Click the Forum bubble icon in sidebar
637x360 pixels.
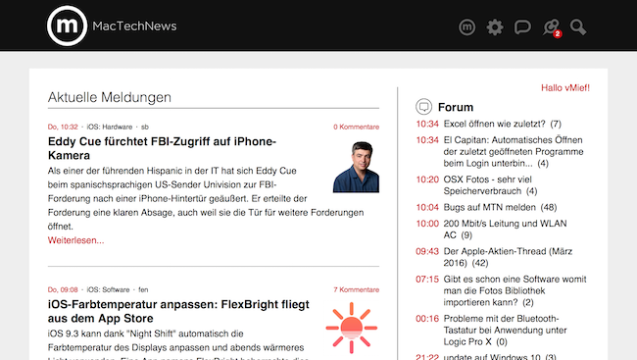click(423, 107)
